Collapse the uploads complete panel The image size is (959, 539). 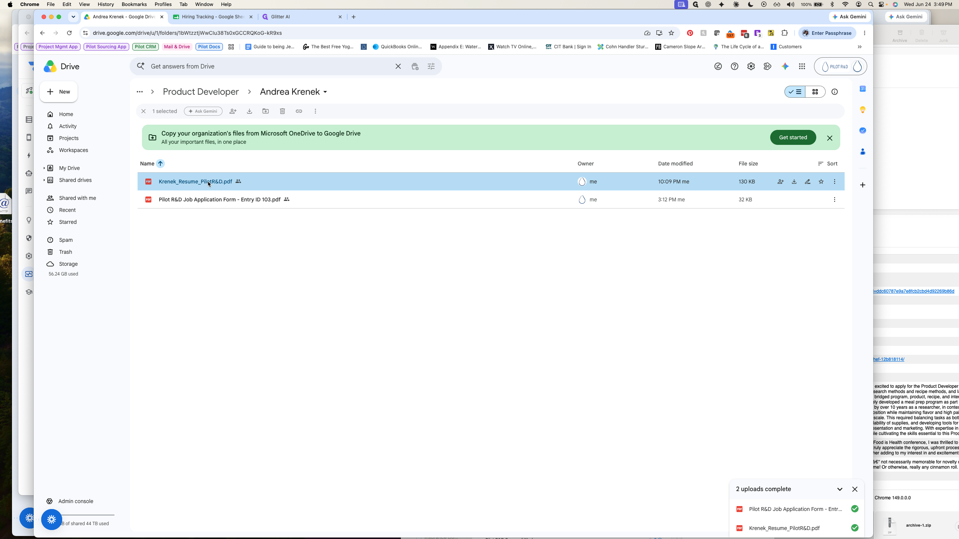(x=840, y=489)
